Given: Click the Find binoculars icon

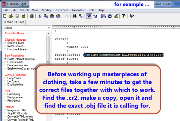Looking at the screenshot, I should point(74,16).
